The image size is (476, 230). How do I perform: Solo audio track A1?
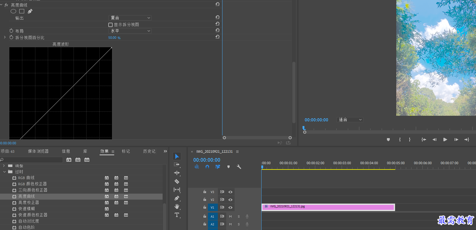[239, 216]
